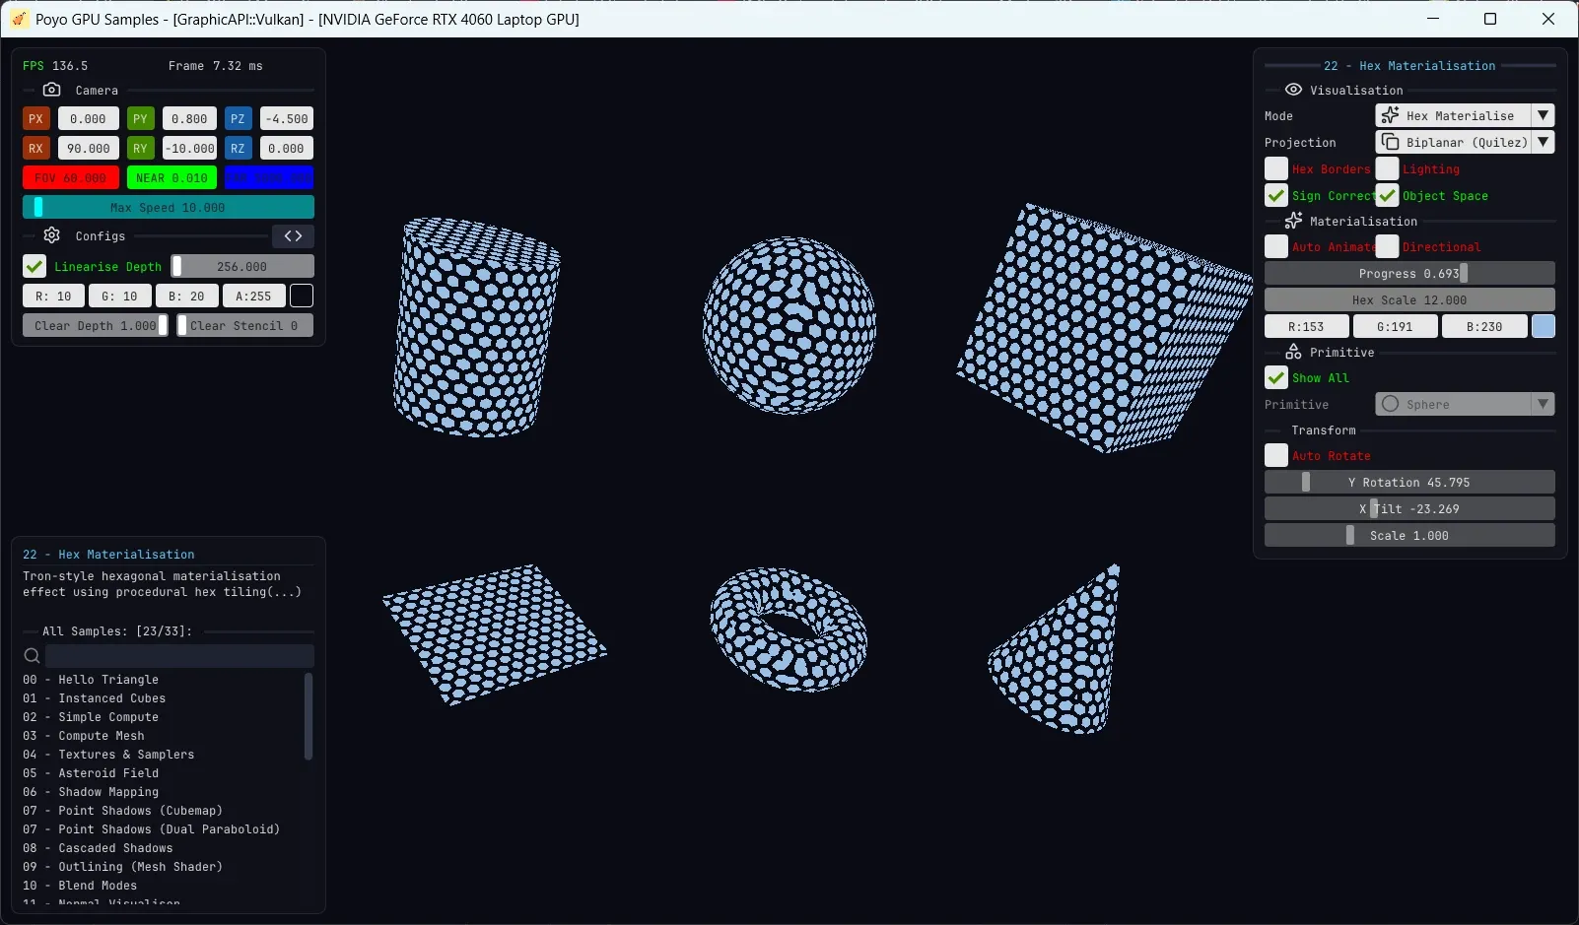Disable the Sign Correct checkbox
Viewport: 1579px width, 925px height.
(1276, 195)
